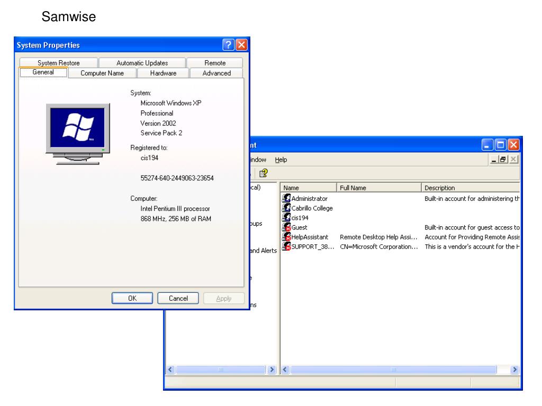Click the question mark help button in System Properties
The width and height of the screenshot is (542, 406).
[x=229, y=45]
